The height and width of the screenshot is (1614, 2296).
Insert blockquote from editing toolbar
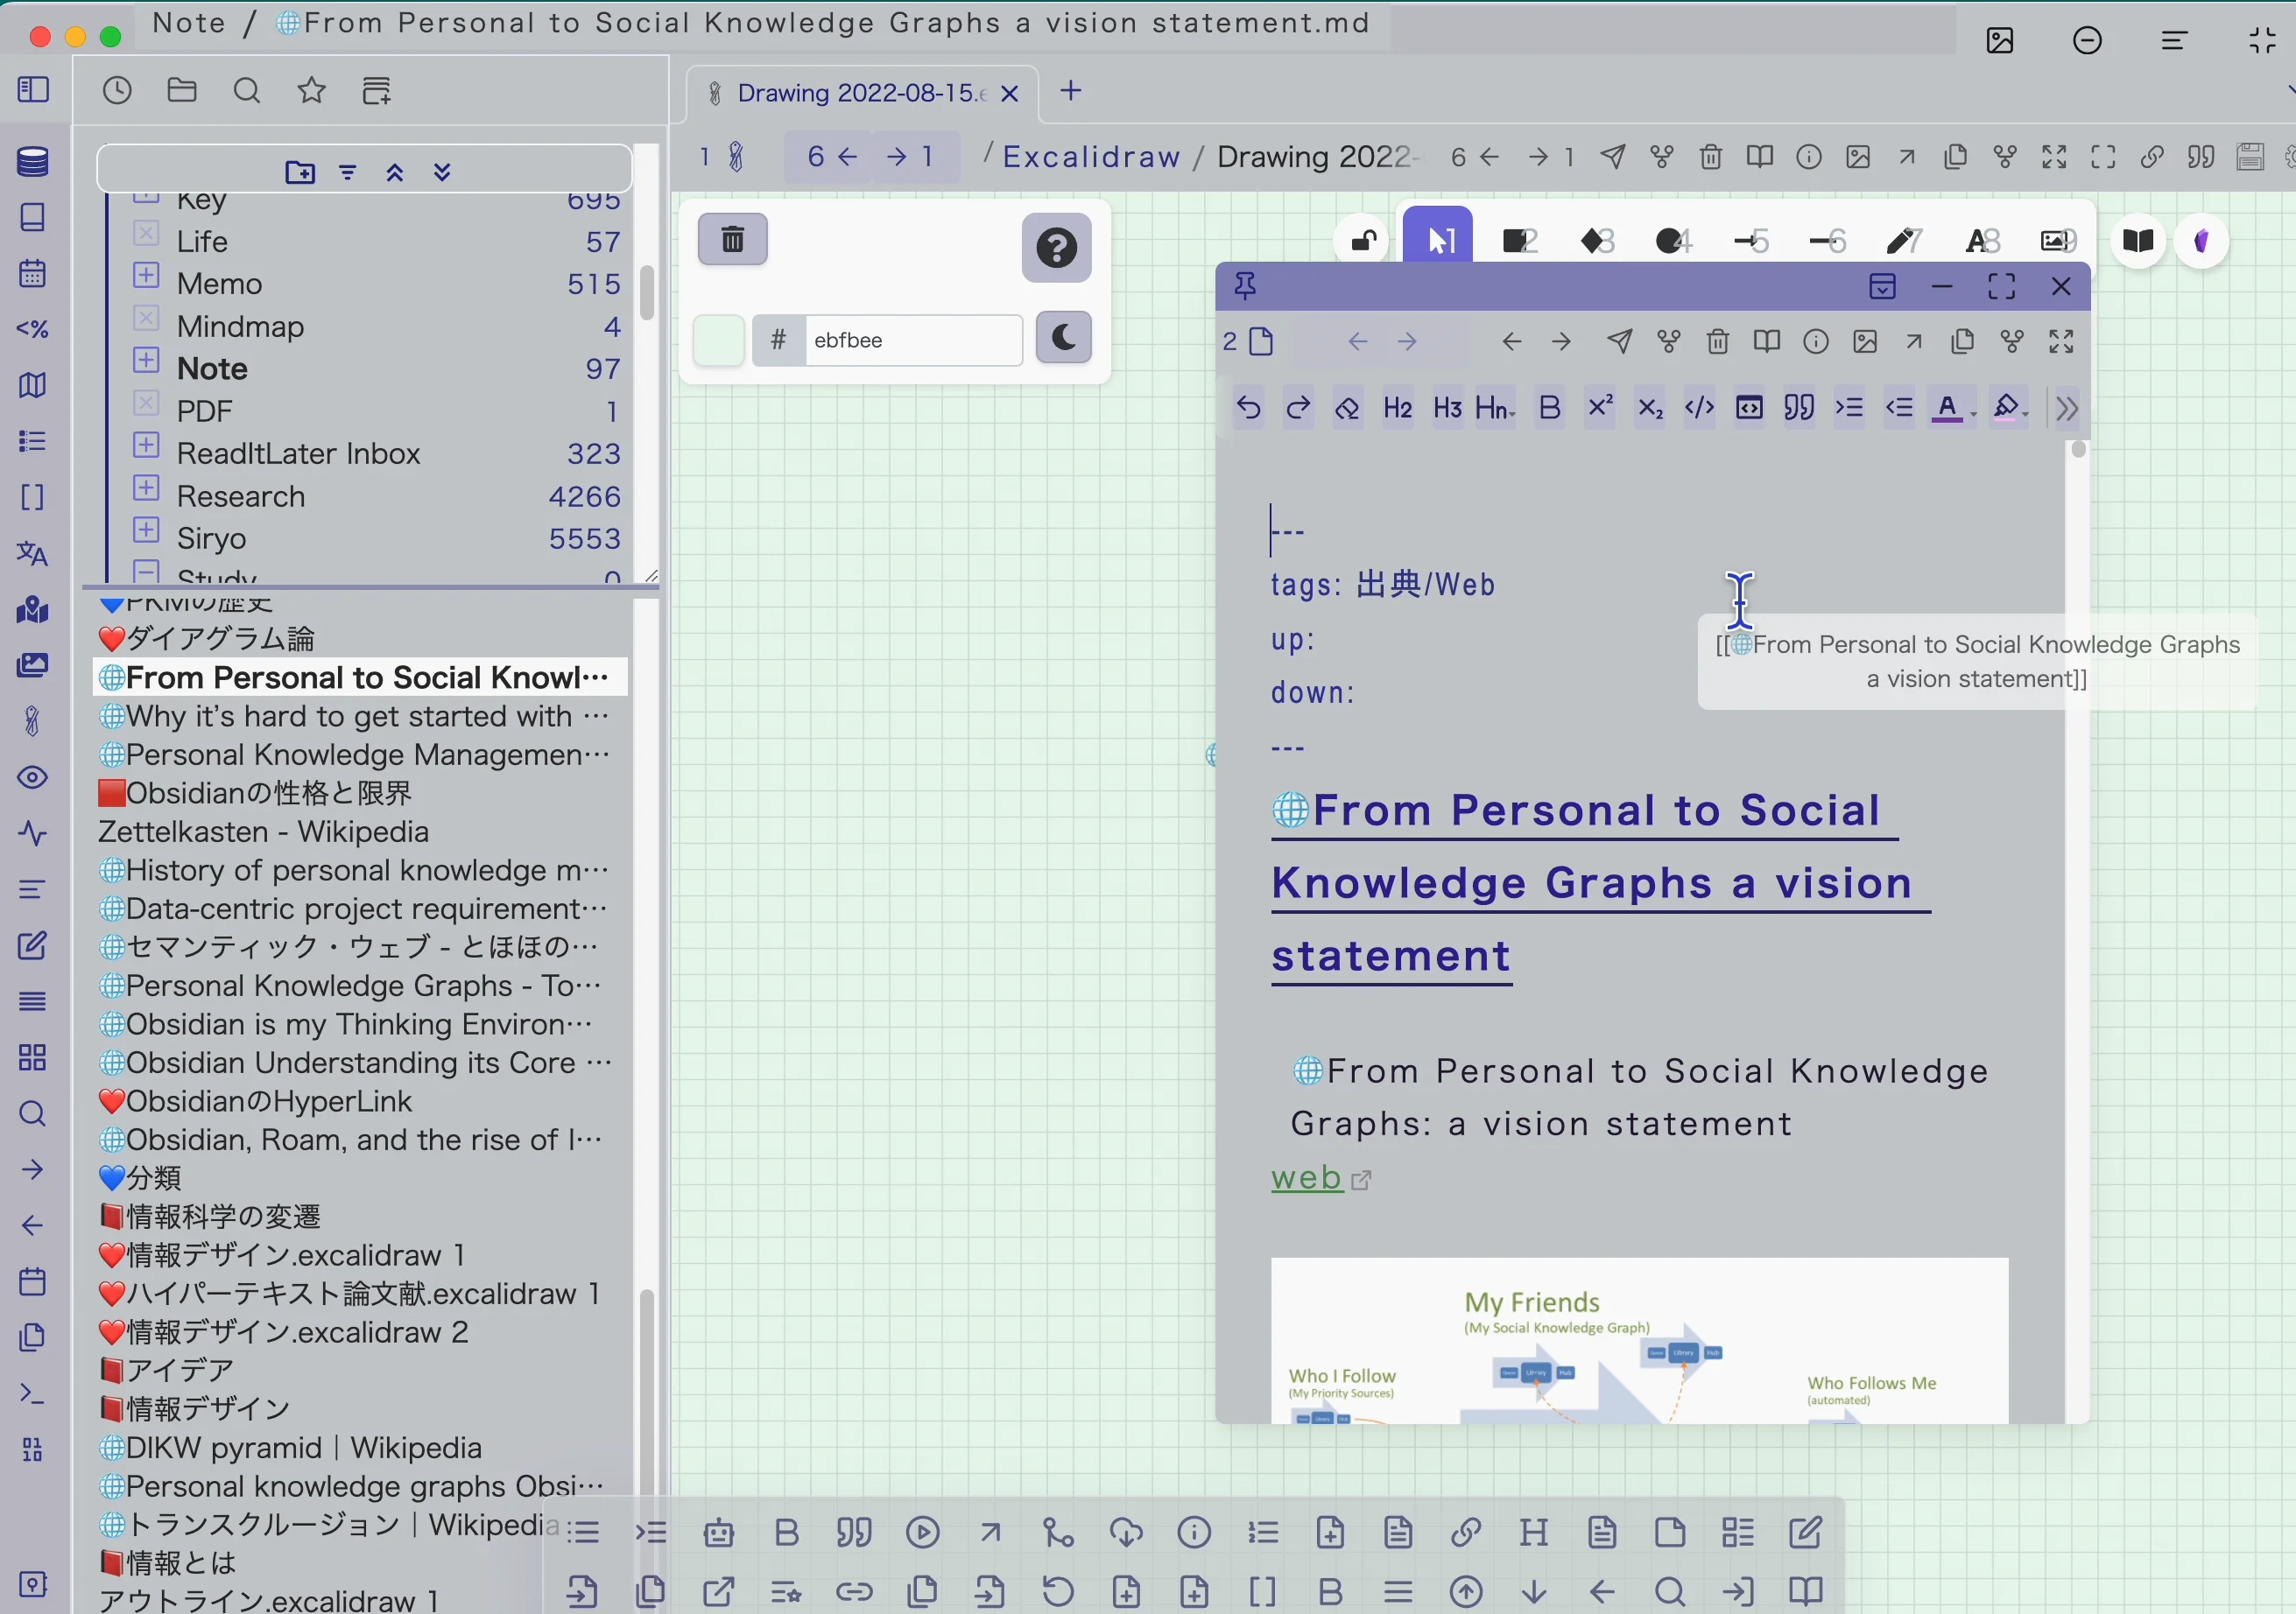[x=1799, y=408]
